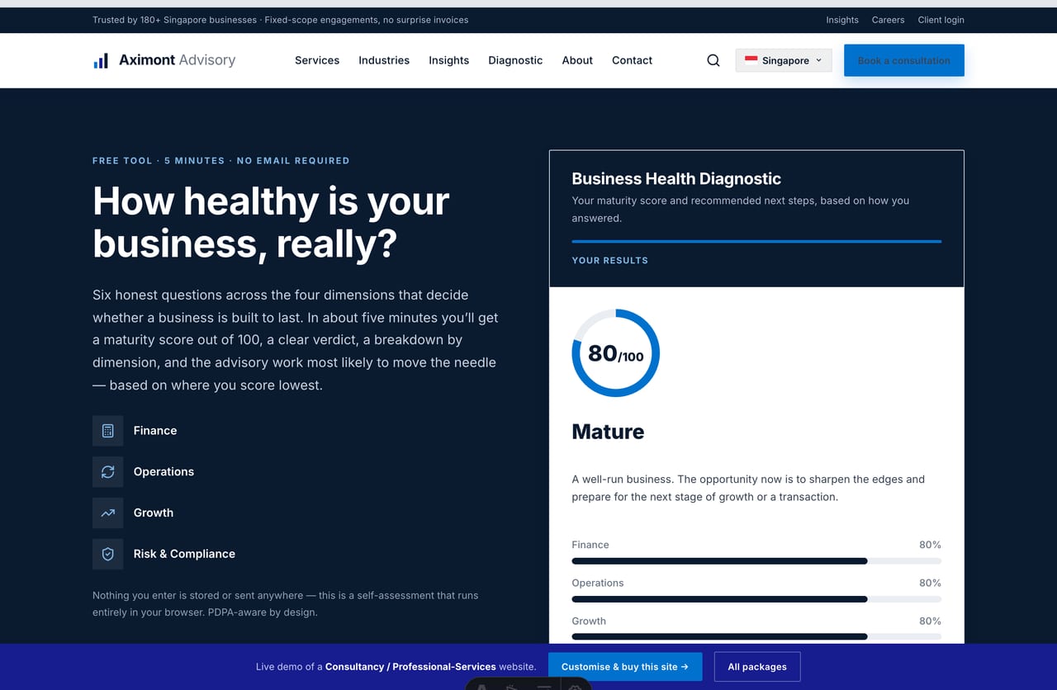
Task: Open the Careers link
Action: (889, 20)
